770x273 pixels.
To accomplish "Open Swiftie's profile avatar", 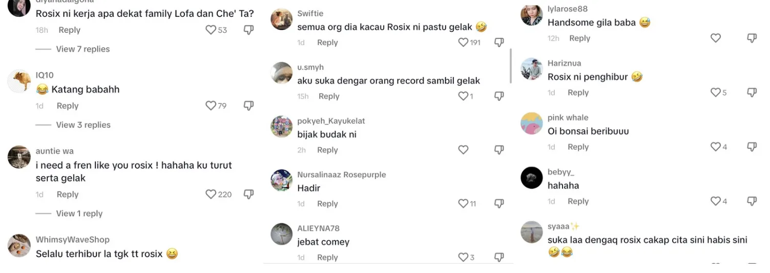I will 281,19.
